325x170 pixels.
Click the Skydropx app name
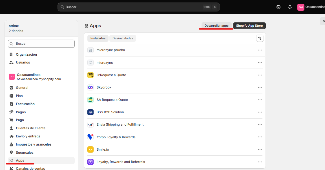pyautogui.click(x=104, y=87)
